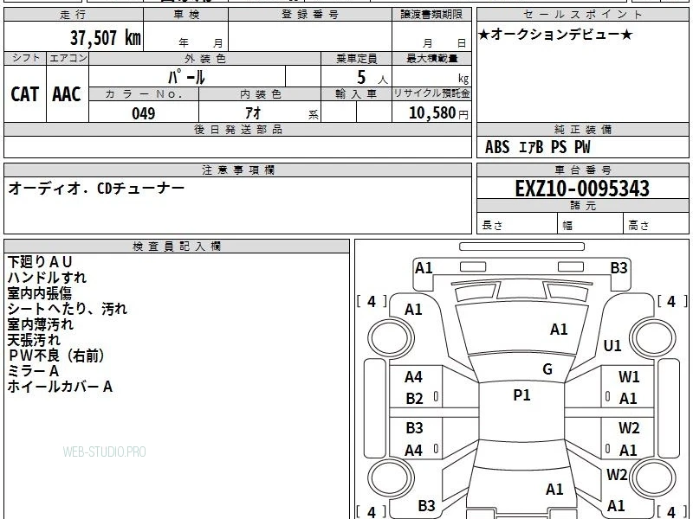Click the 車検 header cell
This screenshot has height=519, width=693.
(186, 15)
